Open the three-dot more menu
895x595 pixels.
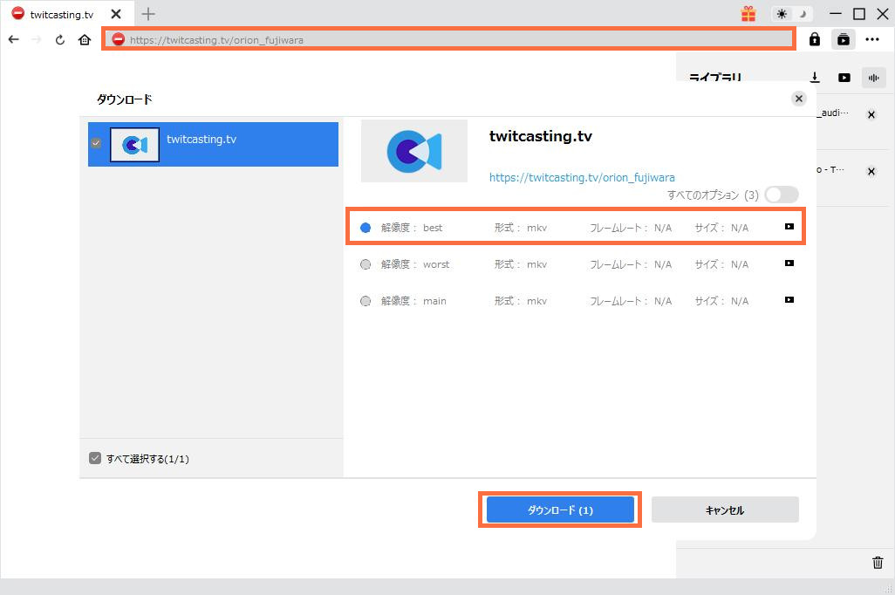872,39
